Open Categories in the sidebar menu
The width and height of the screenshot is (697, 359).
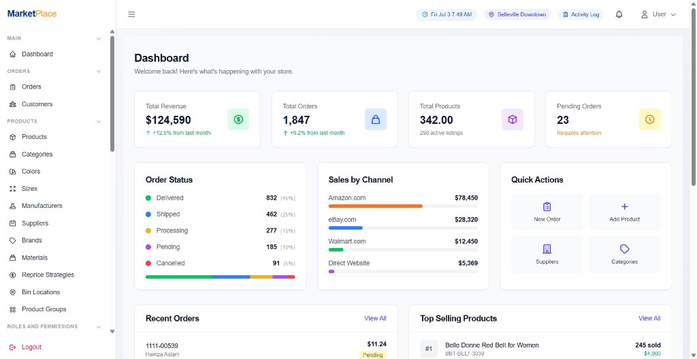point(37,155)
